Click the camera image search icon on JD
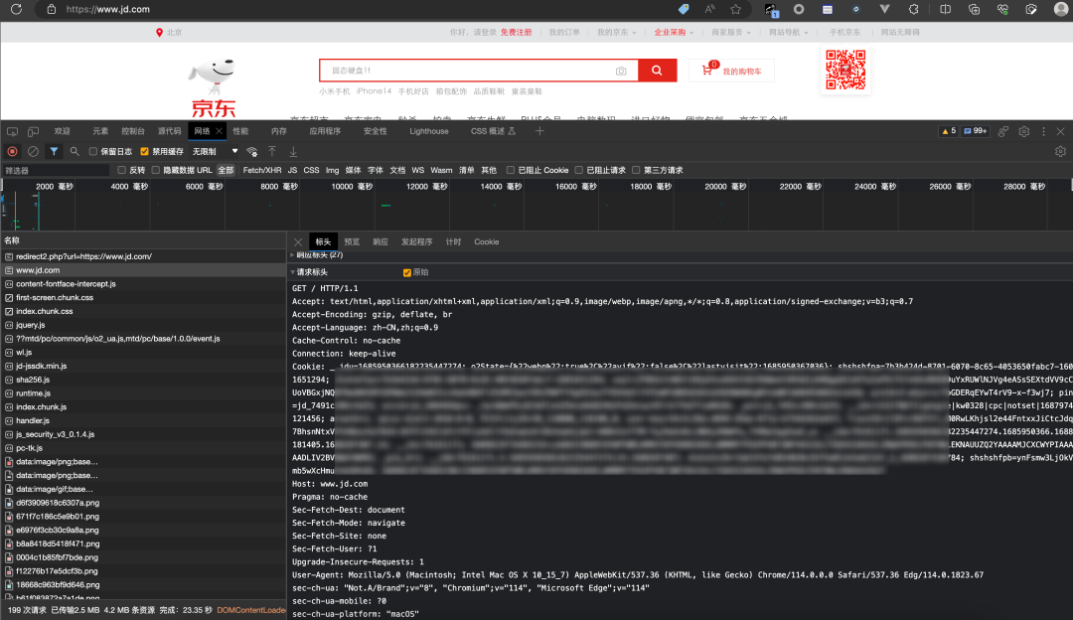Screen dimensions: 1073x620 coord(621,71)
